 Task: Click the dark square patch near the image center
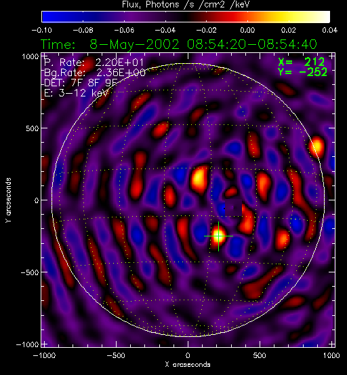pyautogui.click(x=233, y=208)
